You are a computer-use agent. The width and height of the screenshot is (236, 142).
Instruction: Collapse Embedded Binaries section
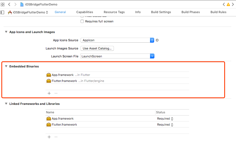pos(6,66)
